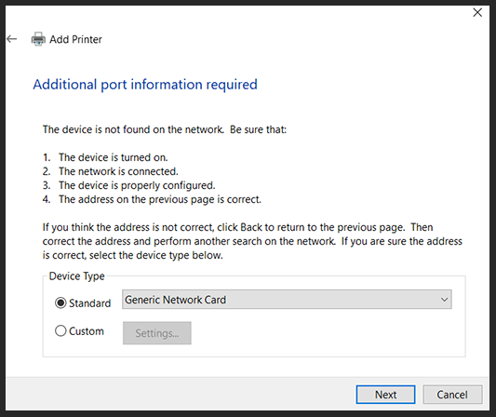Go back using the arrow icon
The width and height of the screenshot is (496, 417).
point(12,39)
